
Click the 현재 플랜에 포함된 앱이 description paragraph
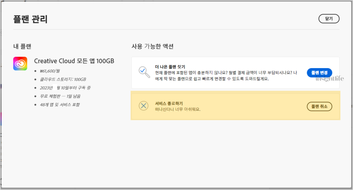pyautogui.click(x=226, y=76)
